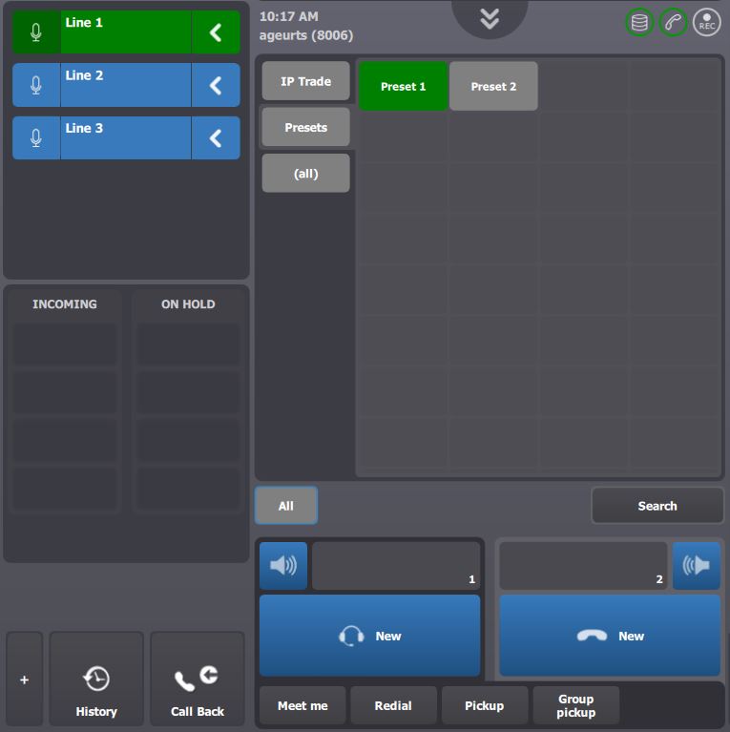Image resolution: width=730 pixels, height=732 pixels.
Task: Start New call with handset
Action: click(610, 636)
